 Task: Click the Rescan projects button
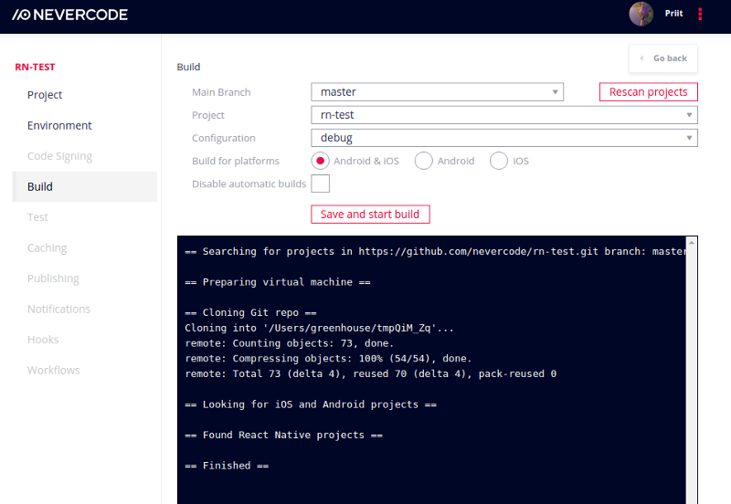click(x=649, y=92)
